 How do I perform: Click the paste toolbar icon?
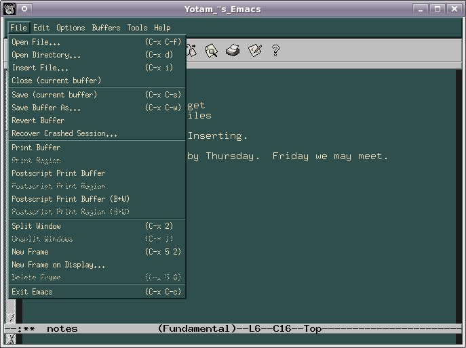tap(192, 50)
